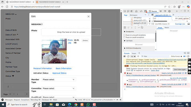This screenshot has height=107, width=191.
Task: Open Sources navigator more options menu
Action: [149, 15]
